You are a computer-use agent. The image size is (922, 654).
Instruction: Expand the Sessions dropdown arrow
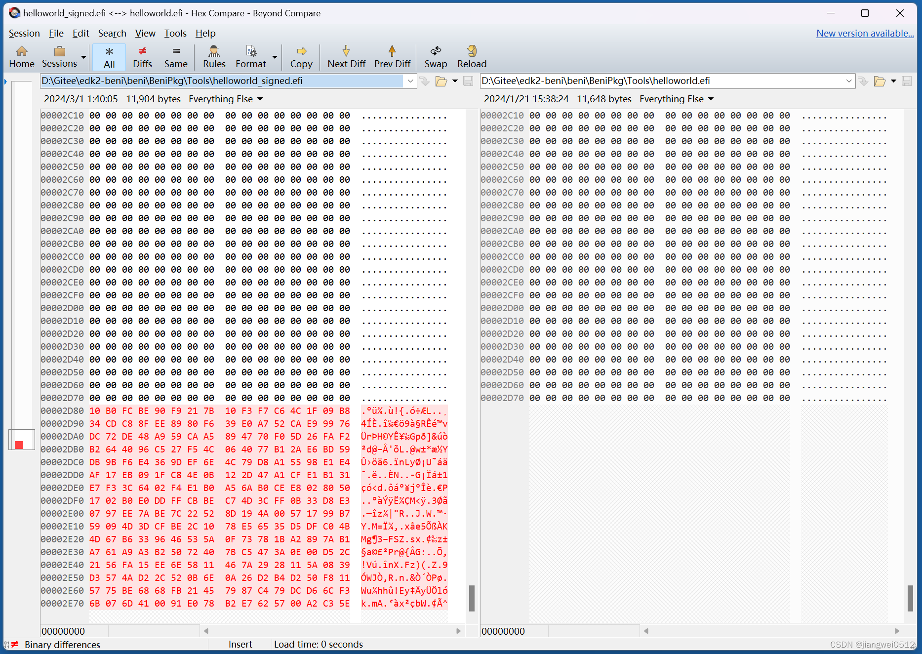83,57
